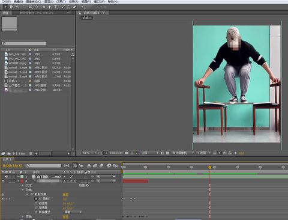Click 重置 link for CC 散射效果
This screenshot has height=220, width=288.
[65, 194]
